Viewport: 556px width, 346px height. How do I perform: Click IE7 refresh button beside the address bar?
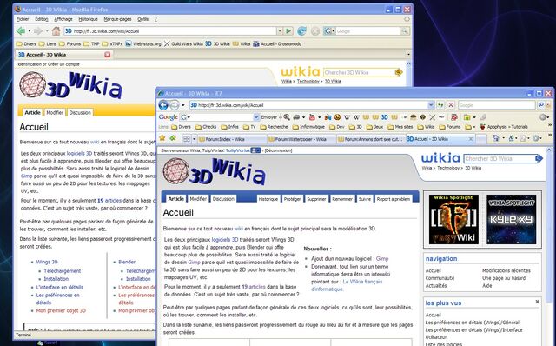[440, 105]
